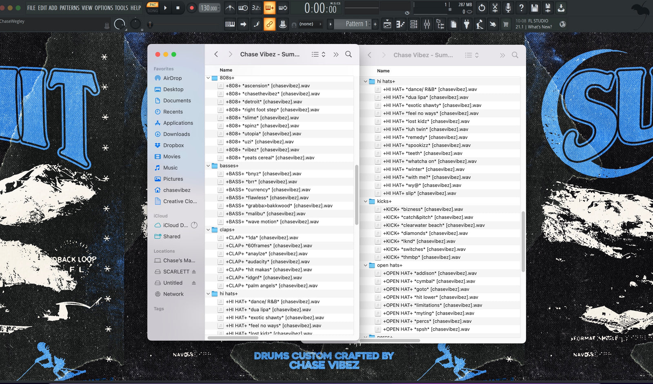
Task: Open the plugin picker plug icon
Action: coord(466,24)
